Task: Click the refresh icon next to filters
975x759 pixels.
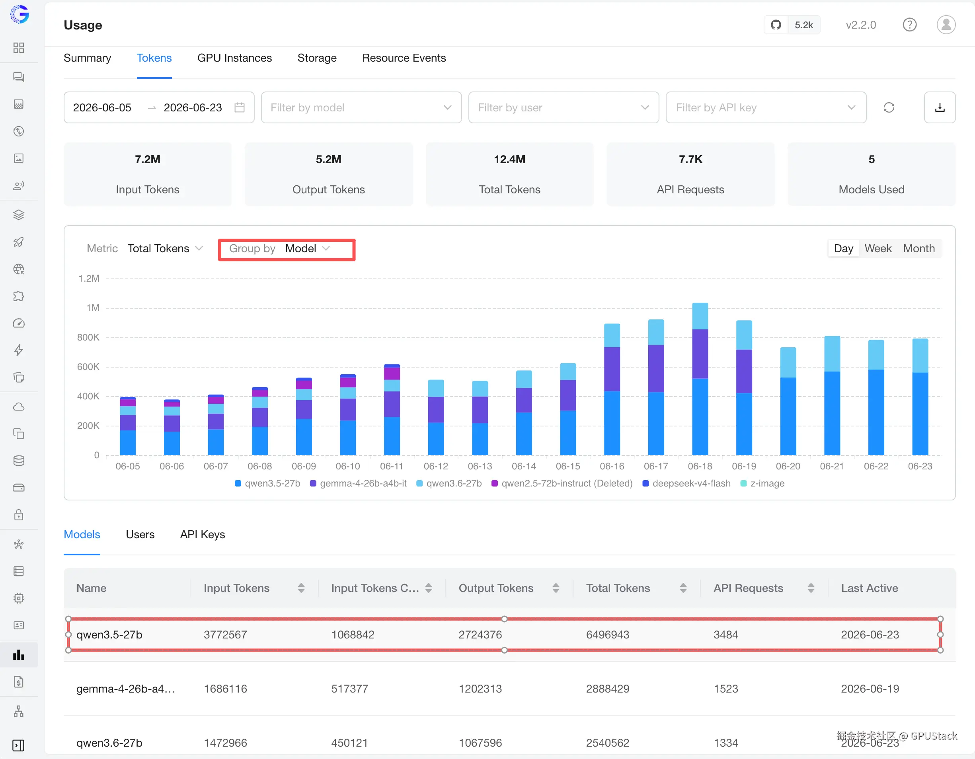Action: click(x=888, y=107)
